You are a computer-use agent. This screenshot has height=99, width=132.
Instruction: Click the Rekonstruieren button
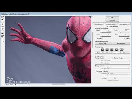pyautogui.click(x=103, y=43)
